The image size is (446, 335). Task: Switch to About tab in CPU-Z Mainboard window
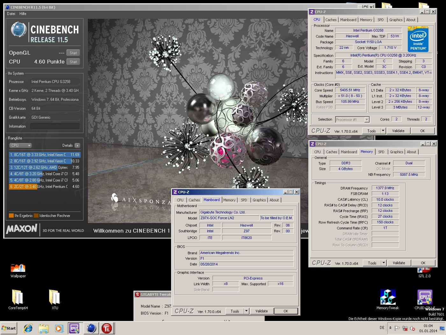[x=274, y=200]
